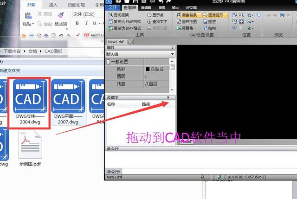Click 新建文件夹 button in explorer

click(10, 71)
